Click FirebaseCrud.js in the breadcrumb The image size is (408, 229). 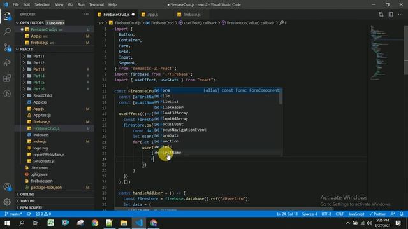pos(127,23)
